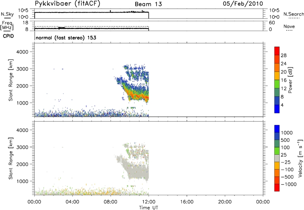Pick the 4–8 dB dark blue Power swatch

(277, 100)
